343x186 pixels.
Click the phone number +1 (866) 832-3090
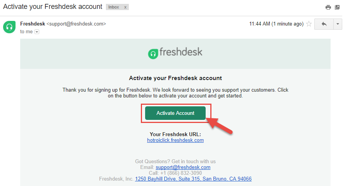coord(181,173)
